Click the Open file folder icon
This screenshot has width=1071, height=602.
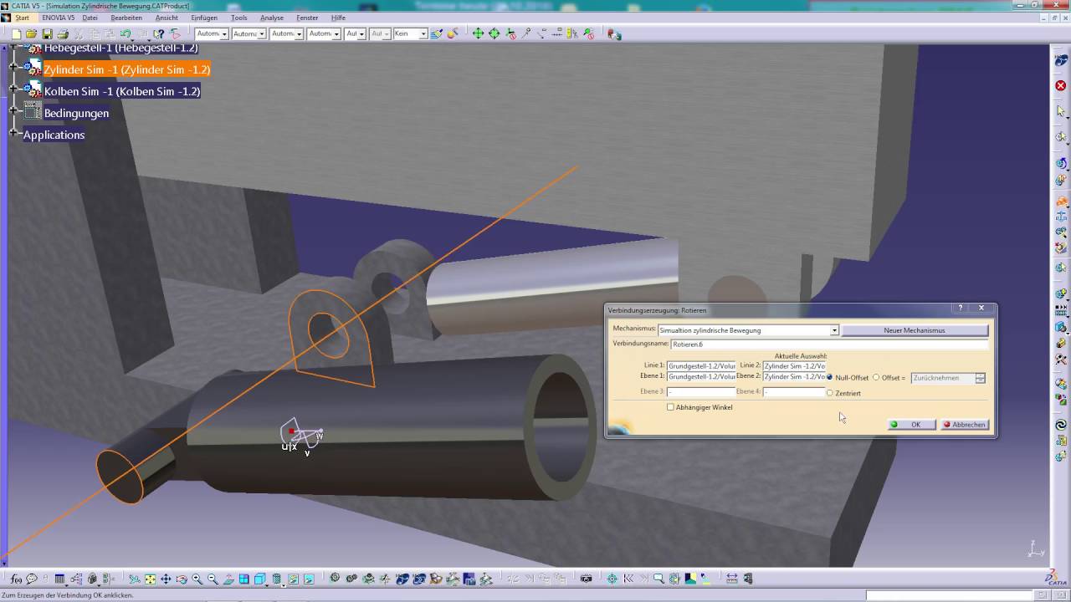point(31,34)
